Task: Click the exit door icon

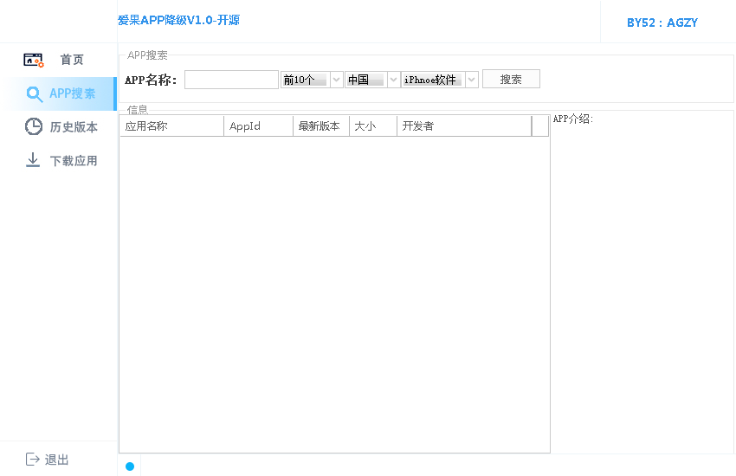Action: click(x=32, y=459)
